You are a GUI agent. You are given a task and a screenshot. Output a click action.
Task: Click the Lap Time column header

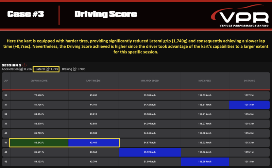click(93, 81)
